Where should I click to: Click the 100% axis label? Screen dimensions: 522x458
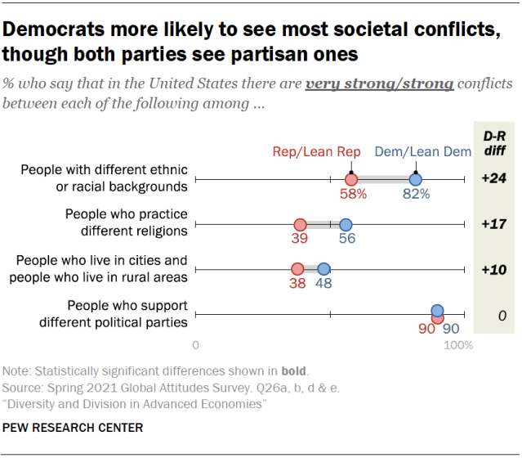(458, 344)
